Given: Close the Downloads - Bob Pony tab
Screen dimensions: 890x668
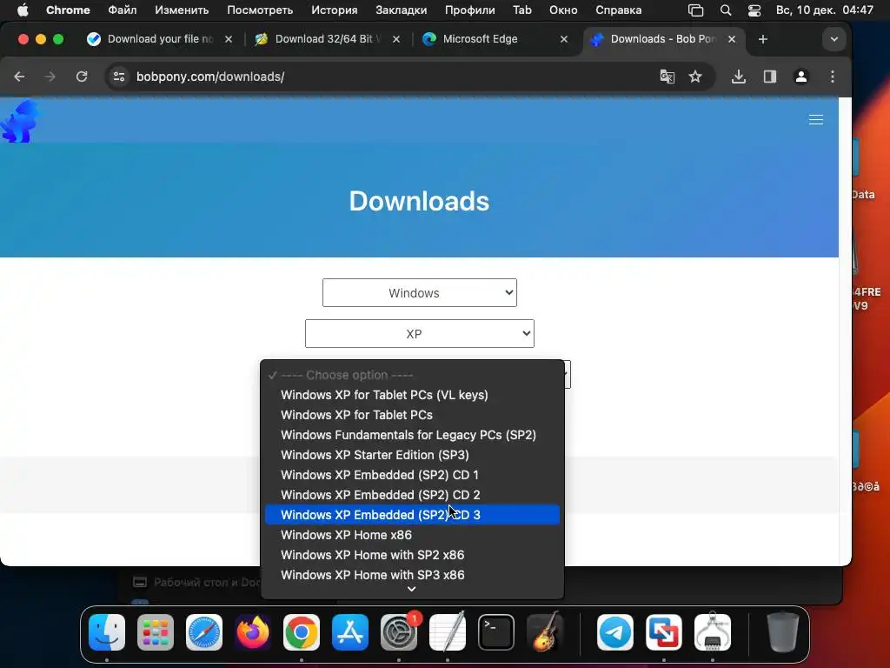Looking at the screenshot, I should coord(732,39).
